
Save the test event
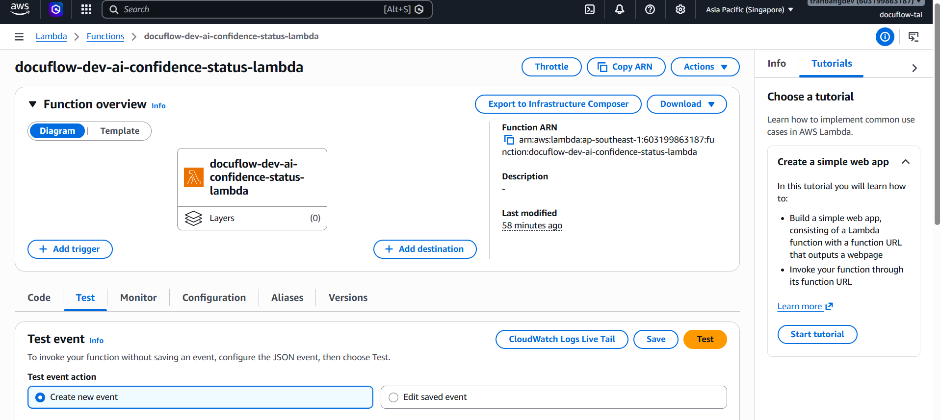coord(656,339)
